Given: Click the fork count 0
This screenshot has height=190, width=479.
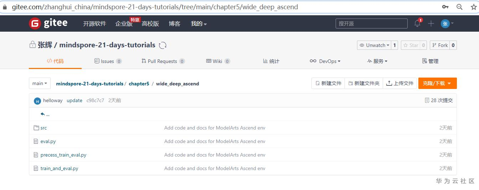Looking at the screenshot, I should click(453, 45).
